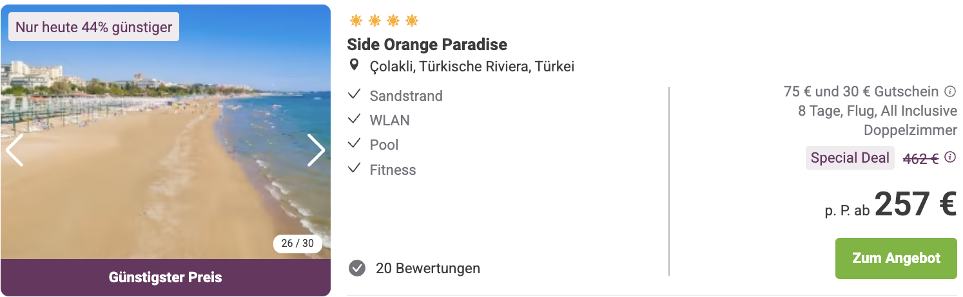
Task: Open the beach photo thumbnail
Action: point(166,132)
